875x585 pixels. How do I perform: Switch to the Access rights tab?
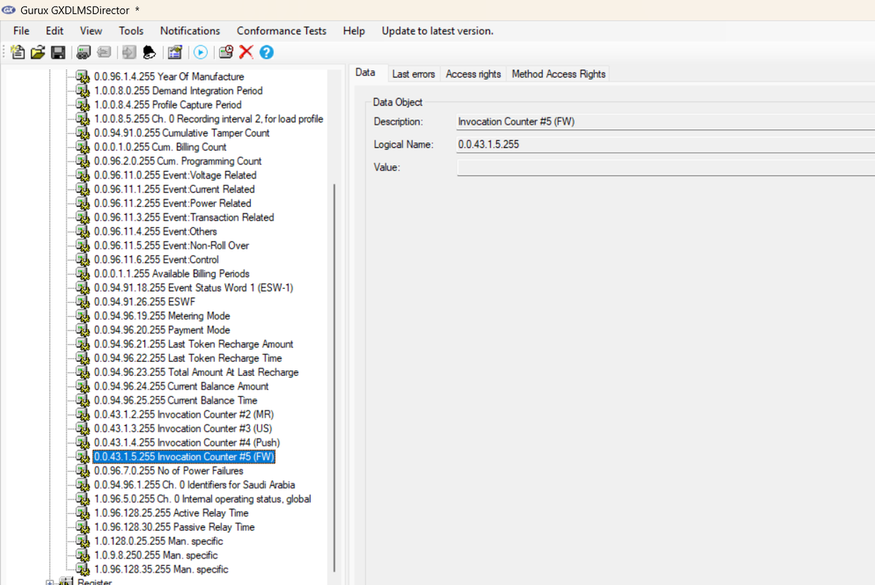click(473, 74)
